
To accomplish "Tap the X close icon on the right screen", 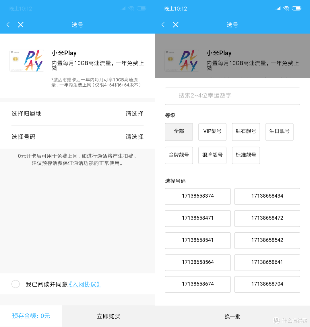I will 175,25.
